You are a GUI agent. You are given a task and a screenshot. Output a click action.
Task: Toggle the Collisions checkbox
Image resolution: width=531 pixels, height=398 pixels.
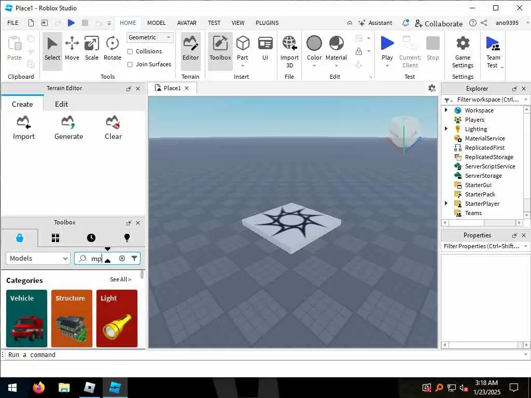[x=130, y=51]
